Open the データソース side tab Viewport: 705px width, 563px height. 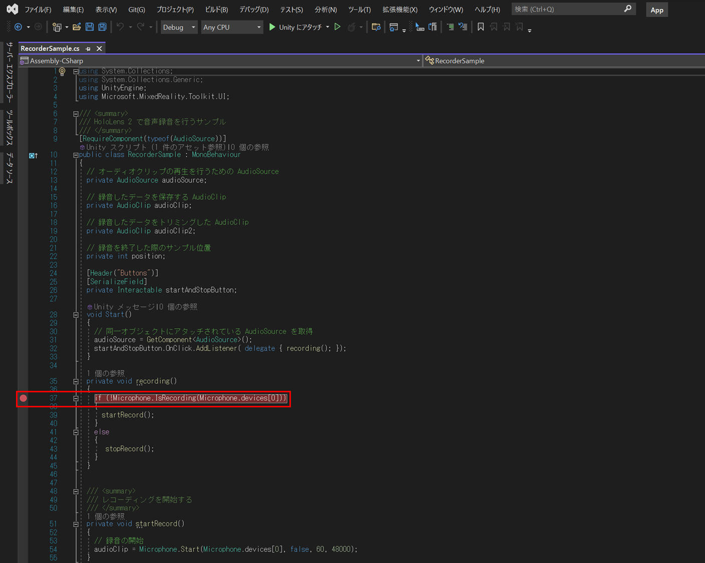[9, 168]
